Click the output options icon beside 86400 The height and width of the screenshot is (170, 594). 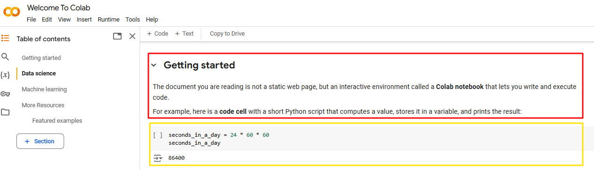pyautogui.click(x=158, y=158)
